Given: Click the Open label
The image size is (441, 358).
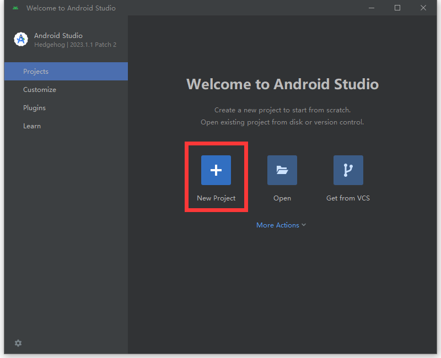Looking at the screenshot, I should 282,198.
